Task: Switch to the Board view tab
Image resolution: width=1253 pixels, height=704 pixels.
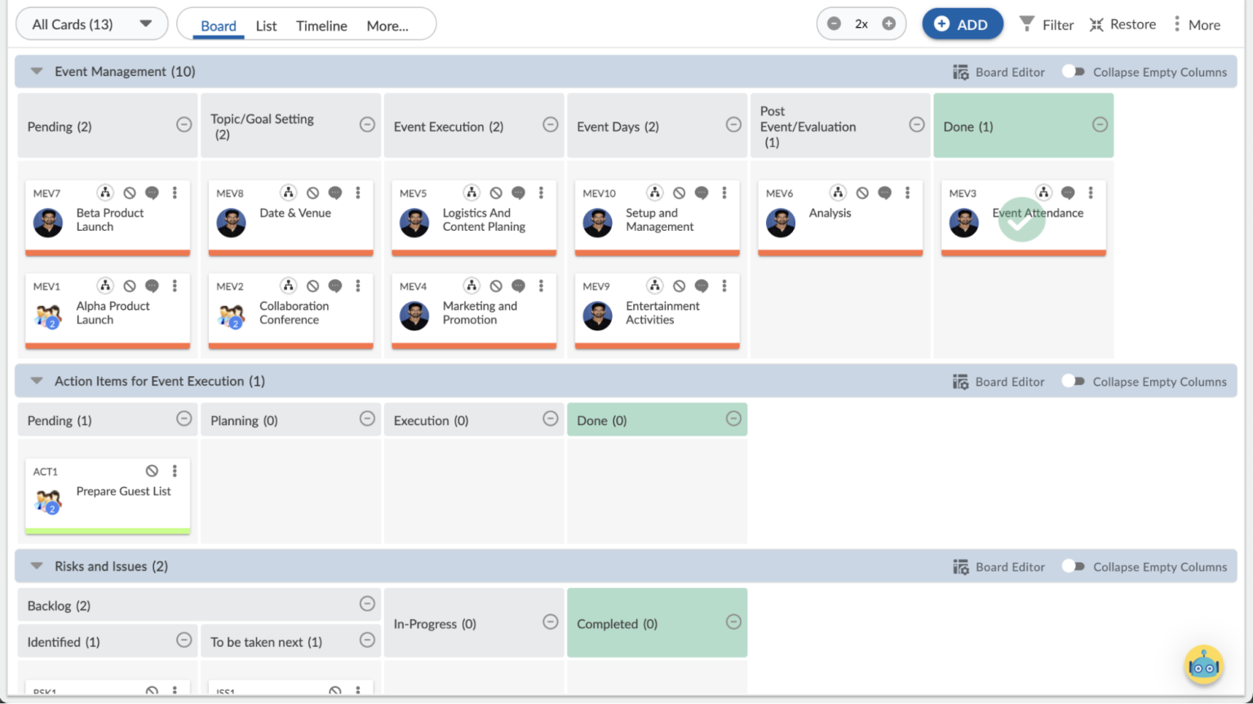Action: pos(219,26)
